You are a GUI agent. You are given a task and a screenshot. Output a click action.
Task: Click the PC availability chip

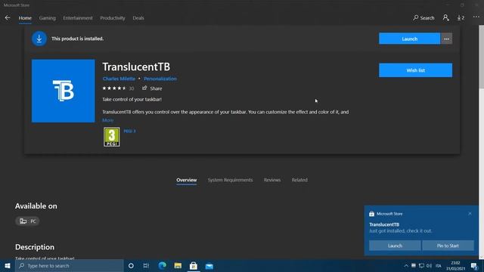tap(27, 221)
